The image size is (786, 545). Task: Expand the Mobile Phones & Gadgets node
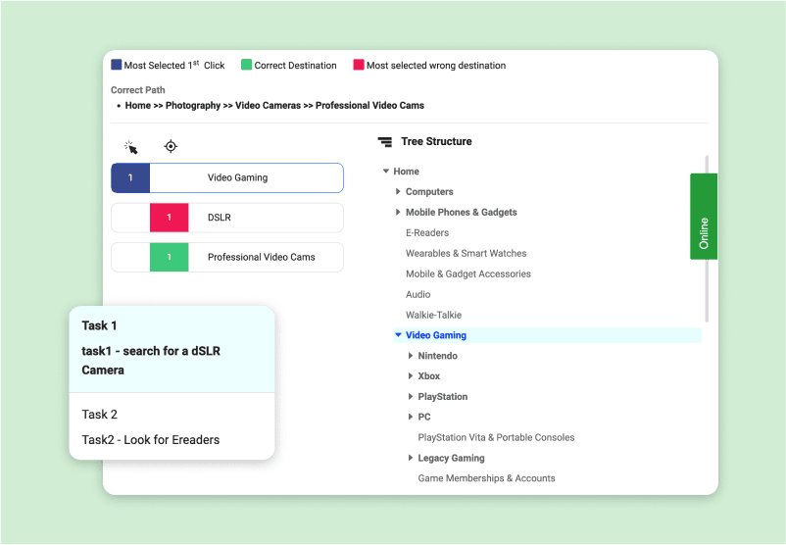pyautogui.click(x=398, y=213)
